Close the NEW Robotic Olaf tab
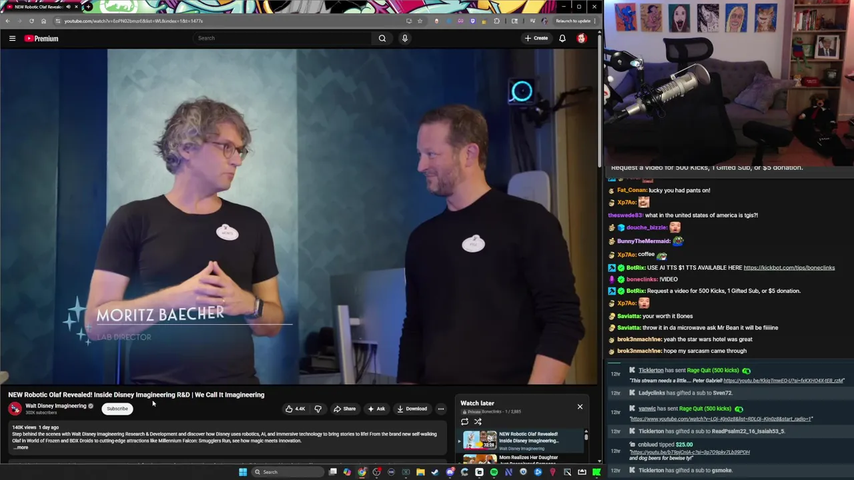The height and width of the screenshot is (480, 854). (x=76, y=7)
